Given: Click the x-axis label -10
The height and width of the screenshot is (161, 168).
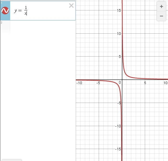Looking at the screenshot, I should click(x=79, y=83).
